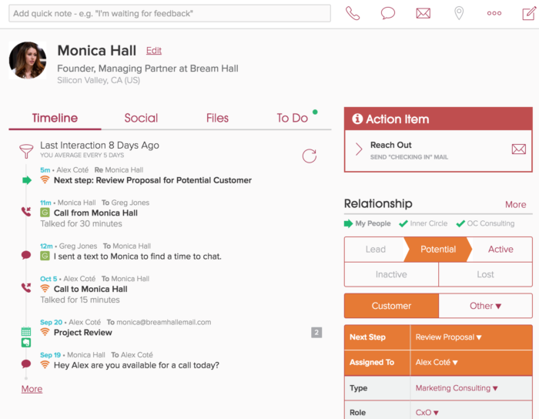Select the Customer category button
539x419 pixels.
tap(391, 306)
